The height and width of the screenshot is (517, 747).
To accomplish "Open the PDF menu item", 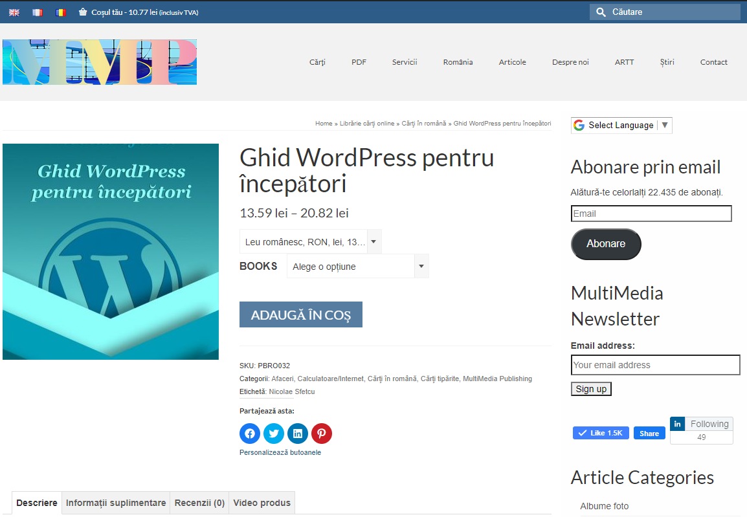I will click(x=359, y=62).
